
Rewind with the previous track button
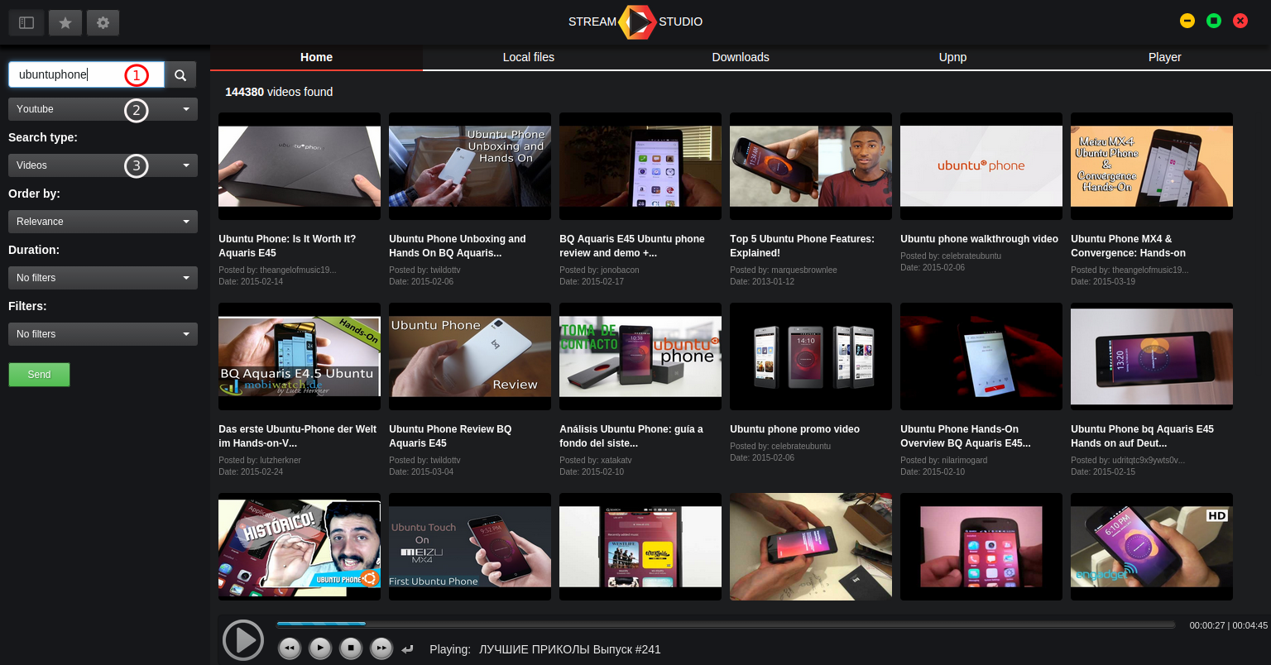point(290,648)
